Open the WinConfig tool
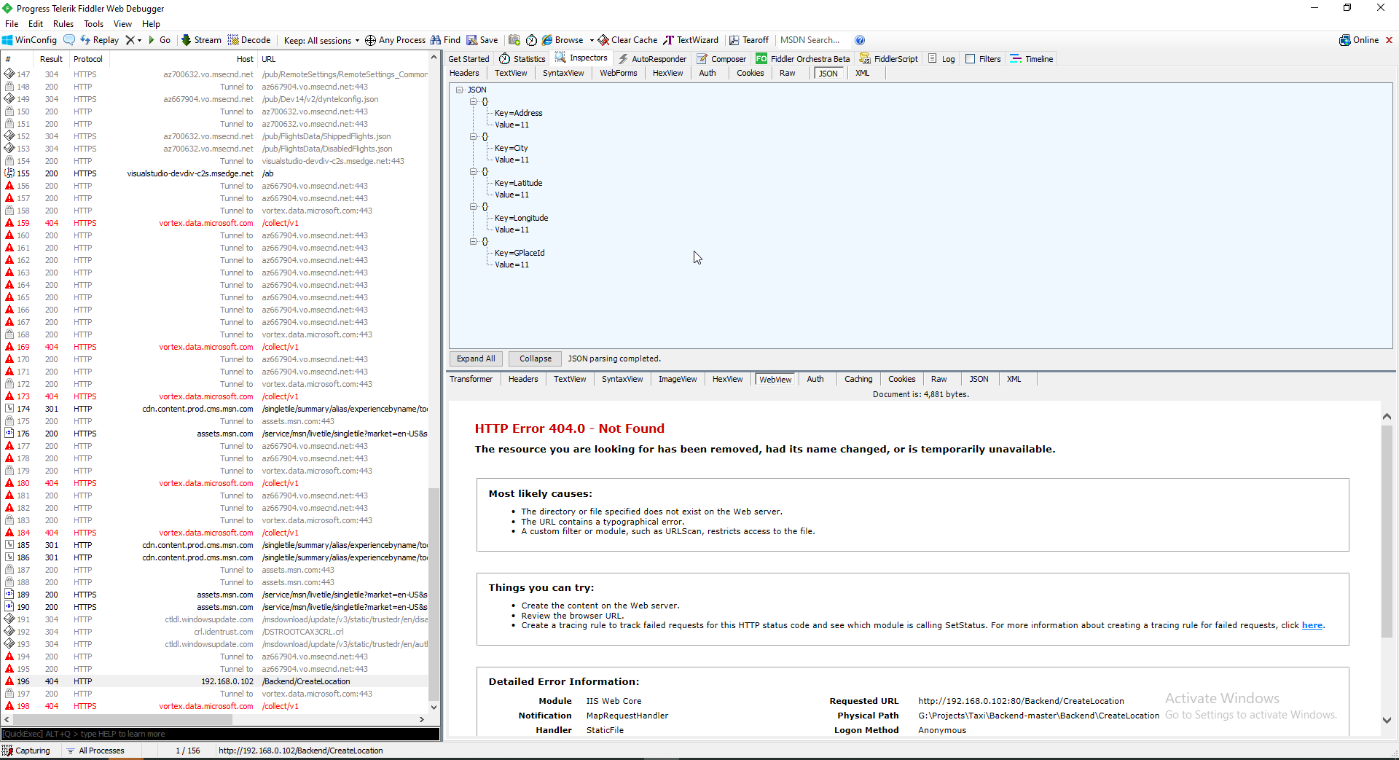 pyautogui.click(x=29, y=40)
